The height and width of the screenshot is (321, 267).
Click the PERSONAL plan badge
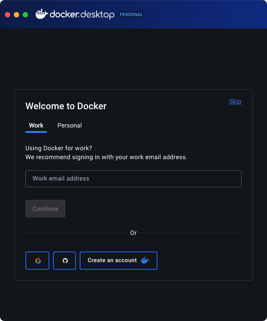point(131,15)
